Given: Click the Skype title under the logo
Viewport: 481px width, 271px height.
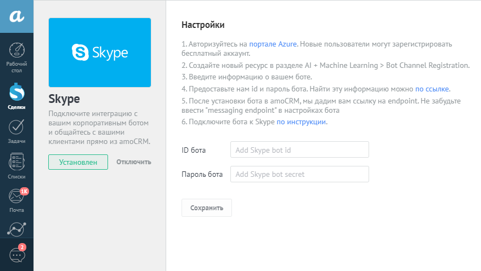Looking at the screenshot, I should [x=64, y=99].
